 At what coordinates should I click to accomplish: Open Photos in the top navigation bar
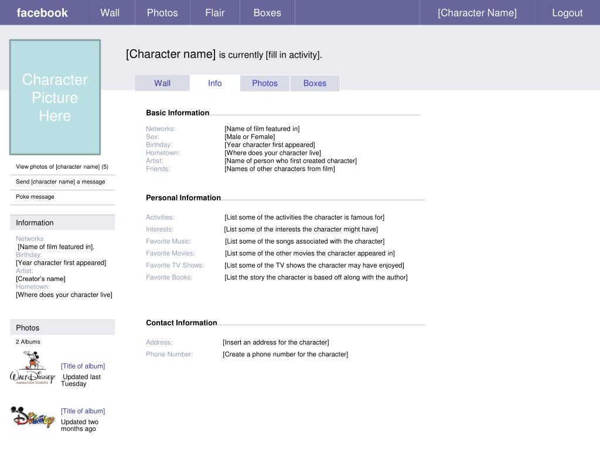point(162,13)
